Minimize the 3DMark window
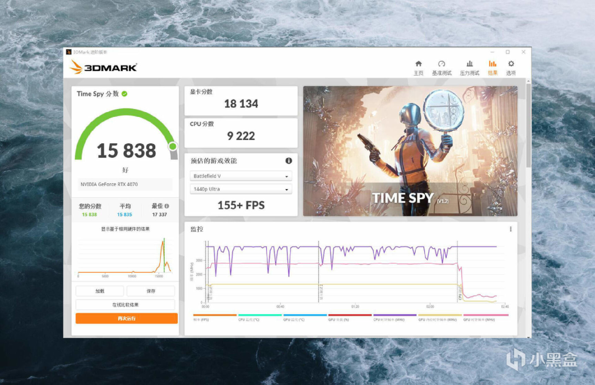This screenshot has width=595, height=385. pyautogui.click(x=492, y=52)
